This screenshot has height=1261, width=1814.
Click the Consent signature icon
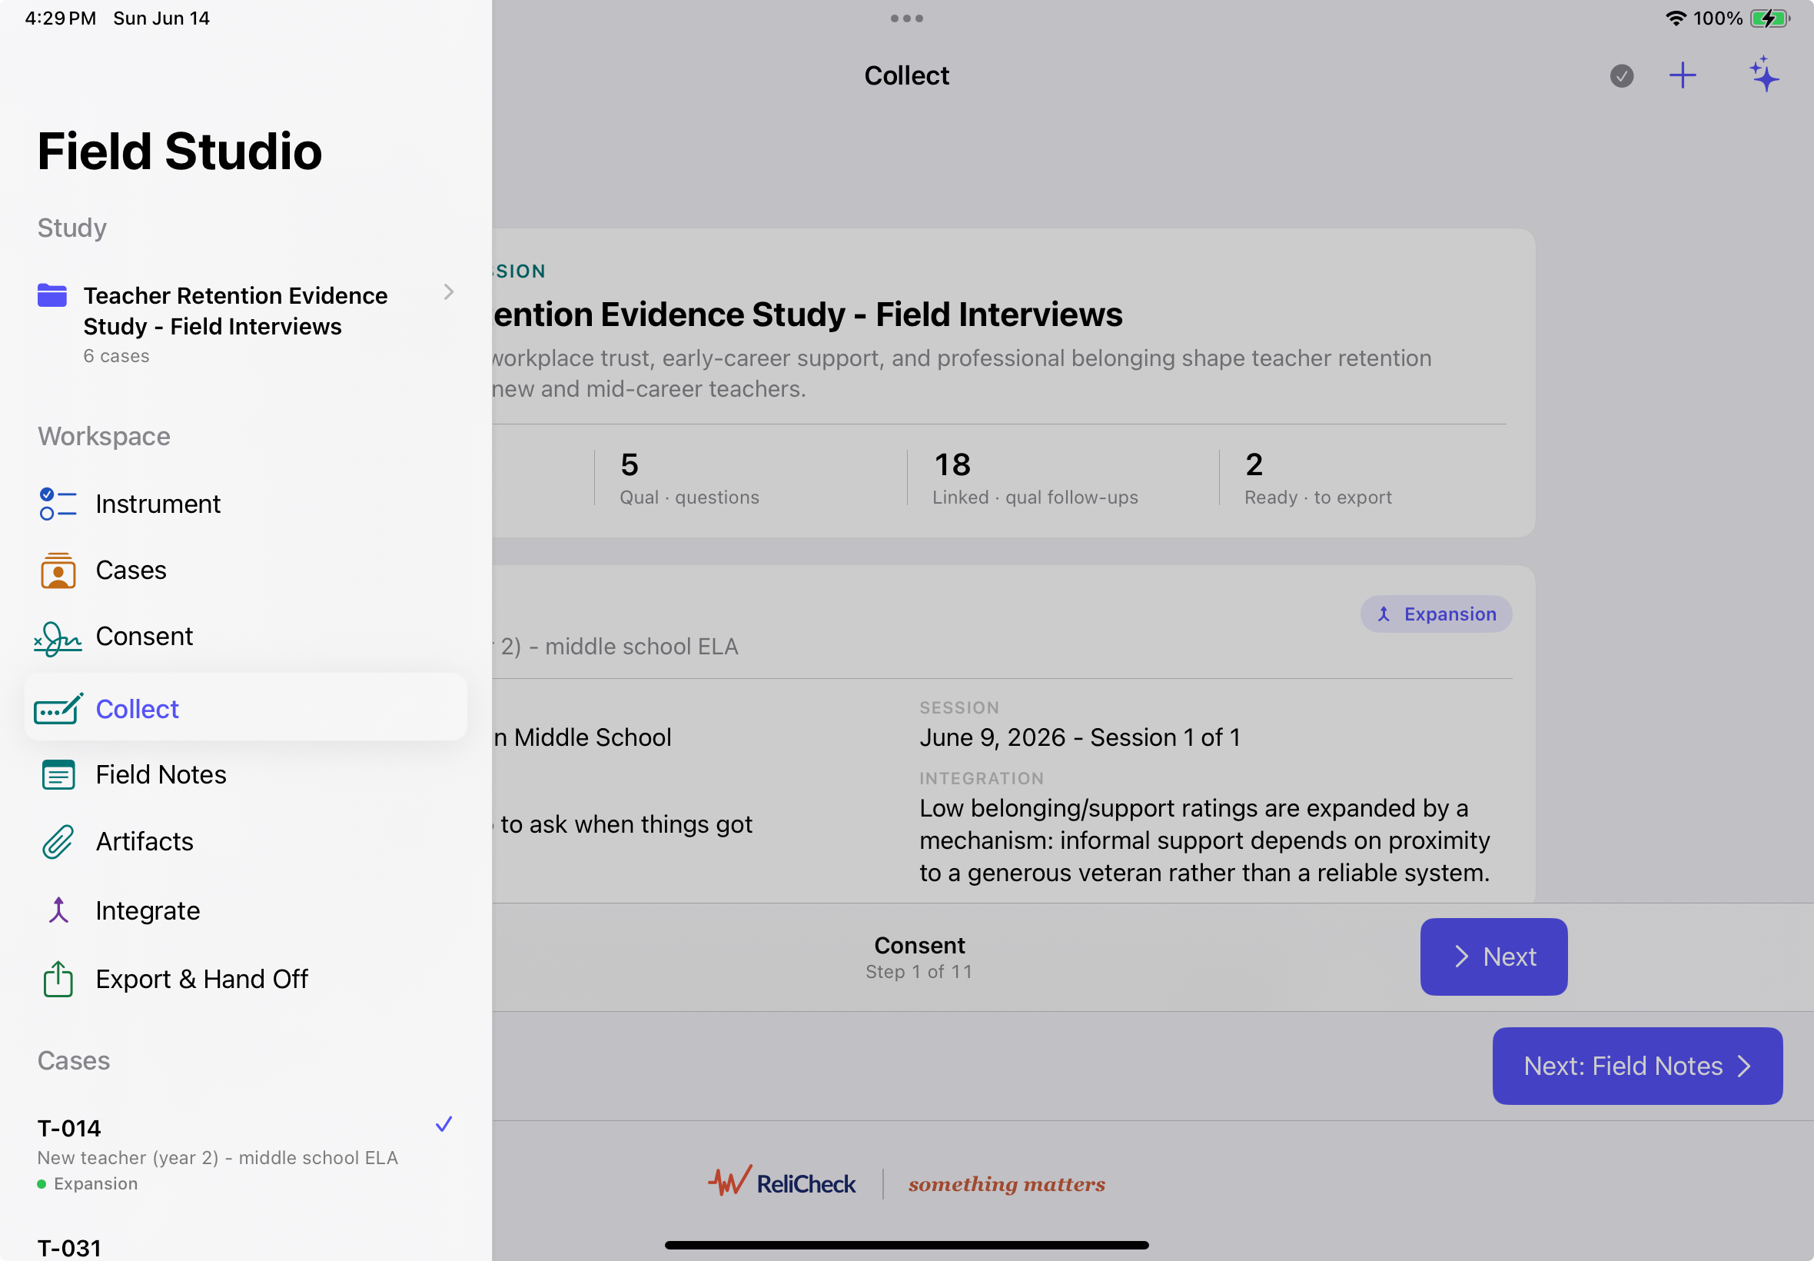point(58,638)
